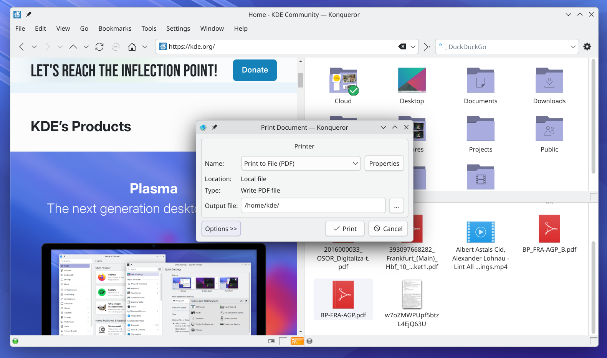607x358 pixels.
Task: Click the Output file path field
Action: [x=313, y=206]
